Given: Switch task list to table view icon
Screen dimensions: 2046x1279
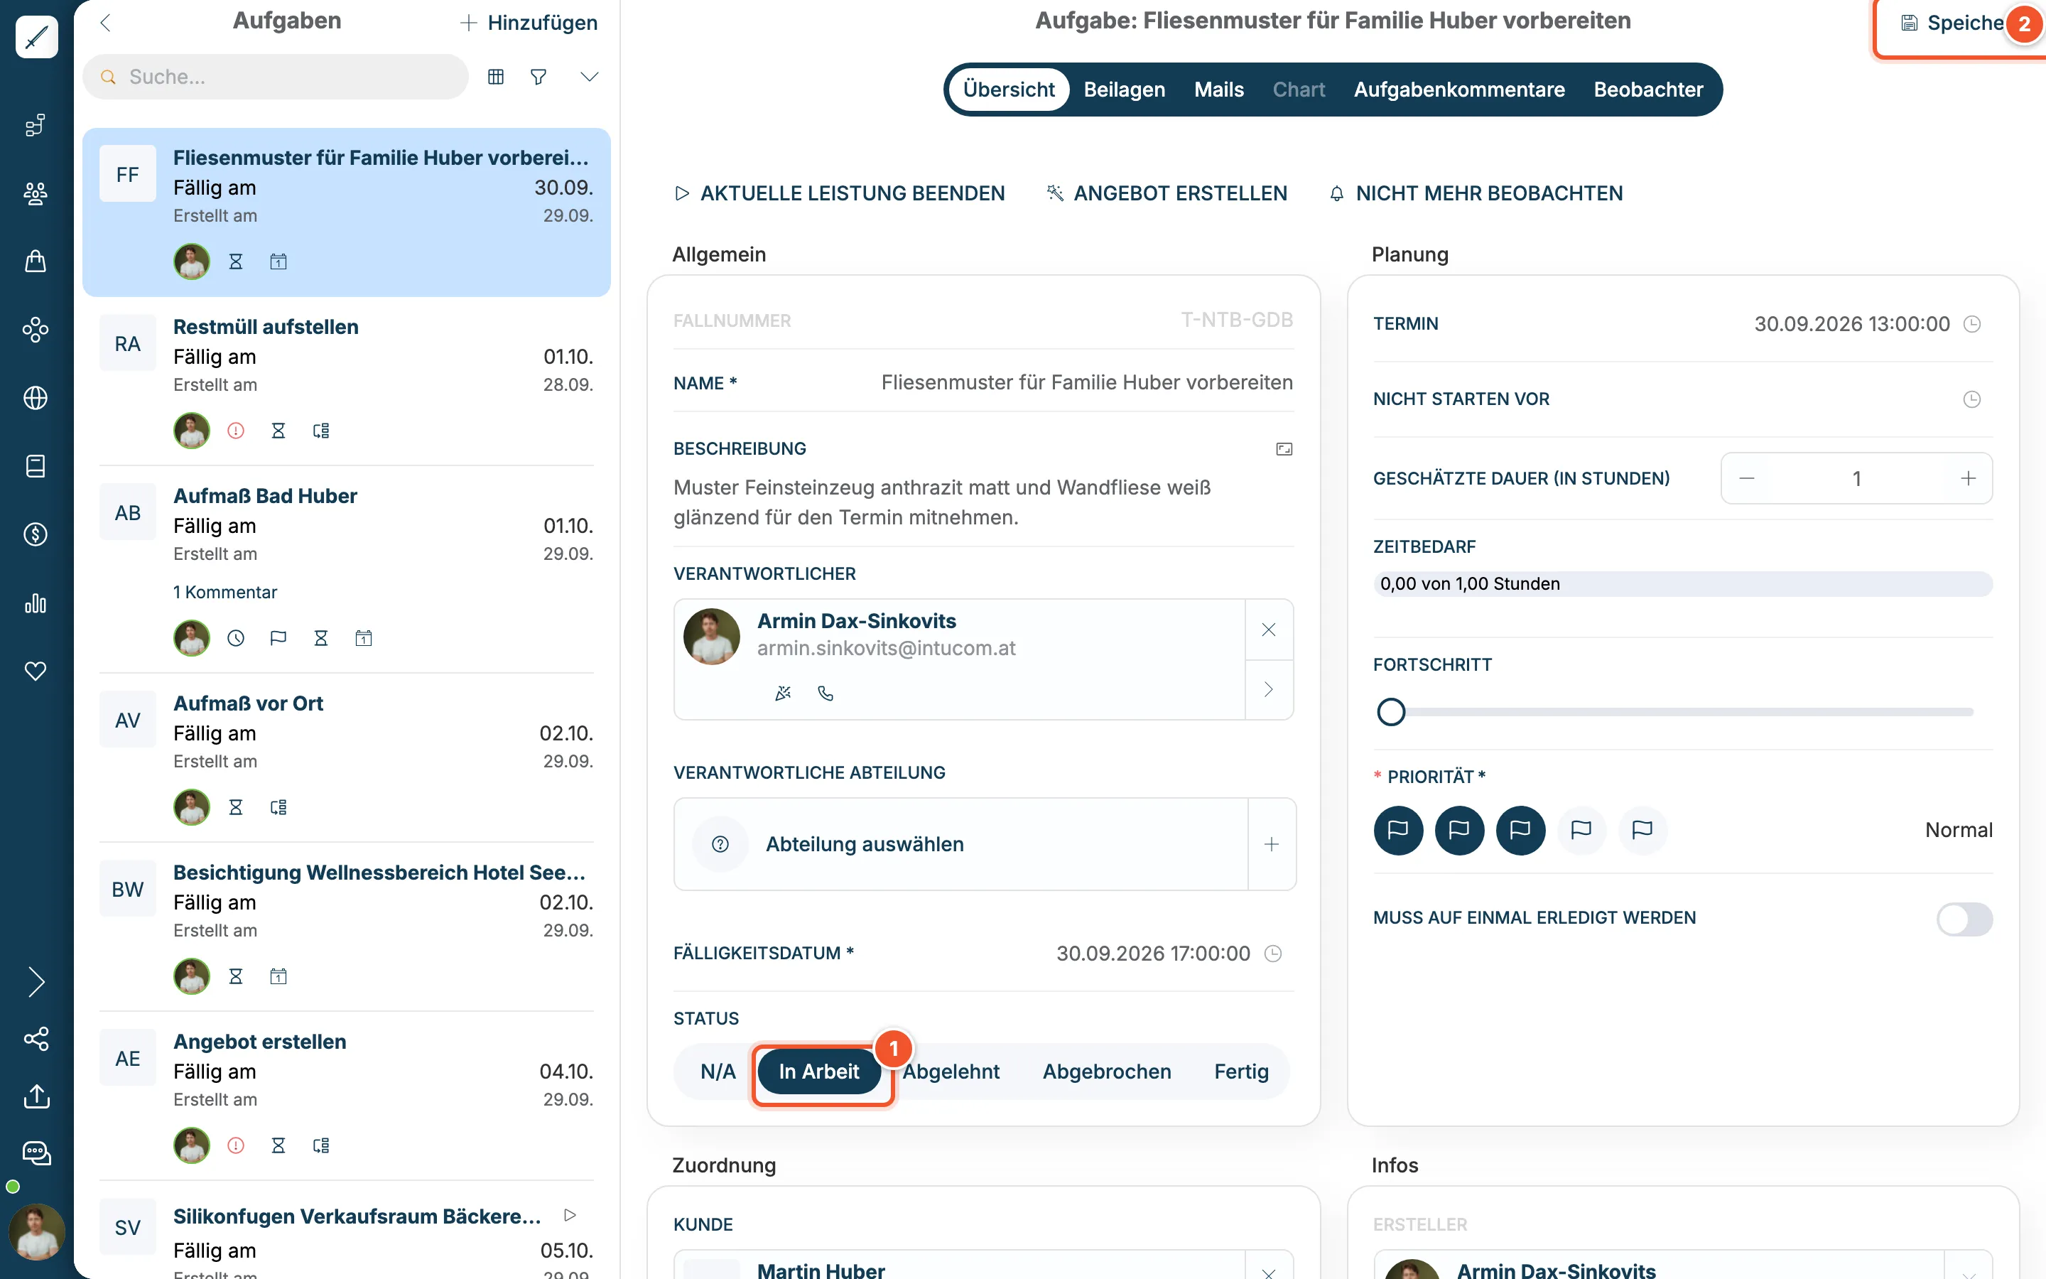Looking at the screenshot, I should point(497,77).
